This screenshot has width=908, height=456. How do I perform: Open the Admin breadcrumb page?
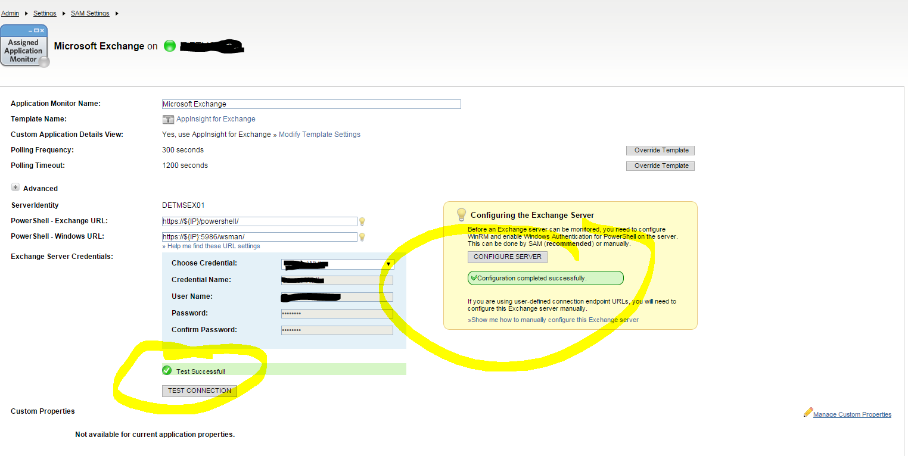click(10, 13)
